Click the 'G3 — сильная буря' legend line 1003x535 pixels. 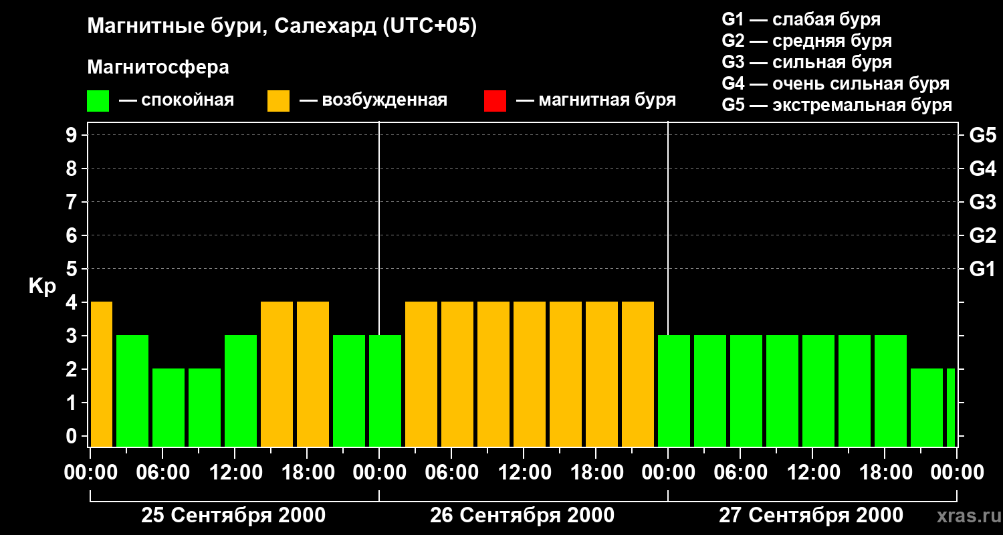pyautogui.click(x=807, y=62)
